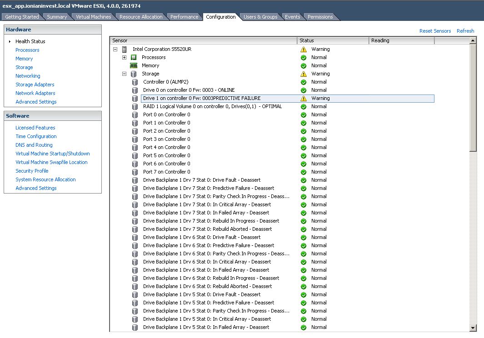This screenshot has width=484, height=338.
Task: Click the disk icon for Port 3 on Controller 0
Action: 135,139
